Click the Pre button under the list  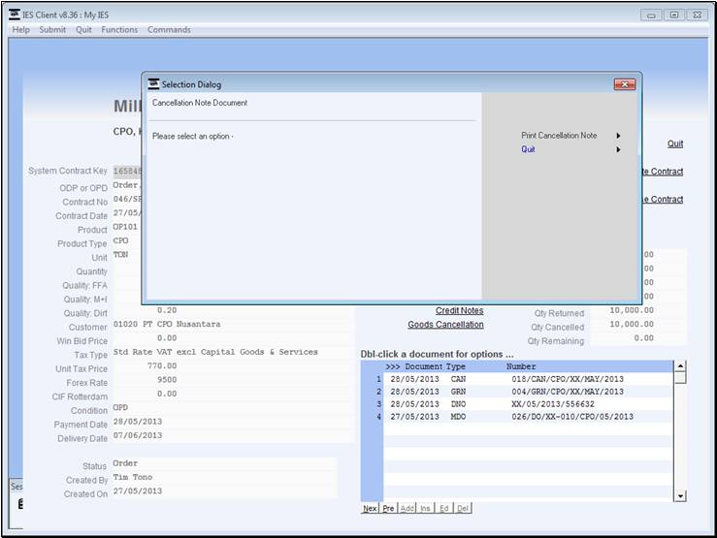388,508
